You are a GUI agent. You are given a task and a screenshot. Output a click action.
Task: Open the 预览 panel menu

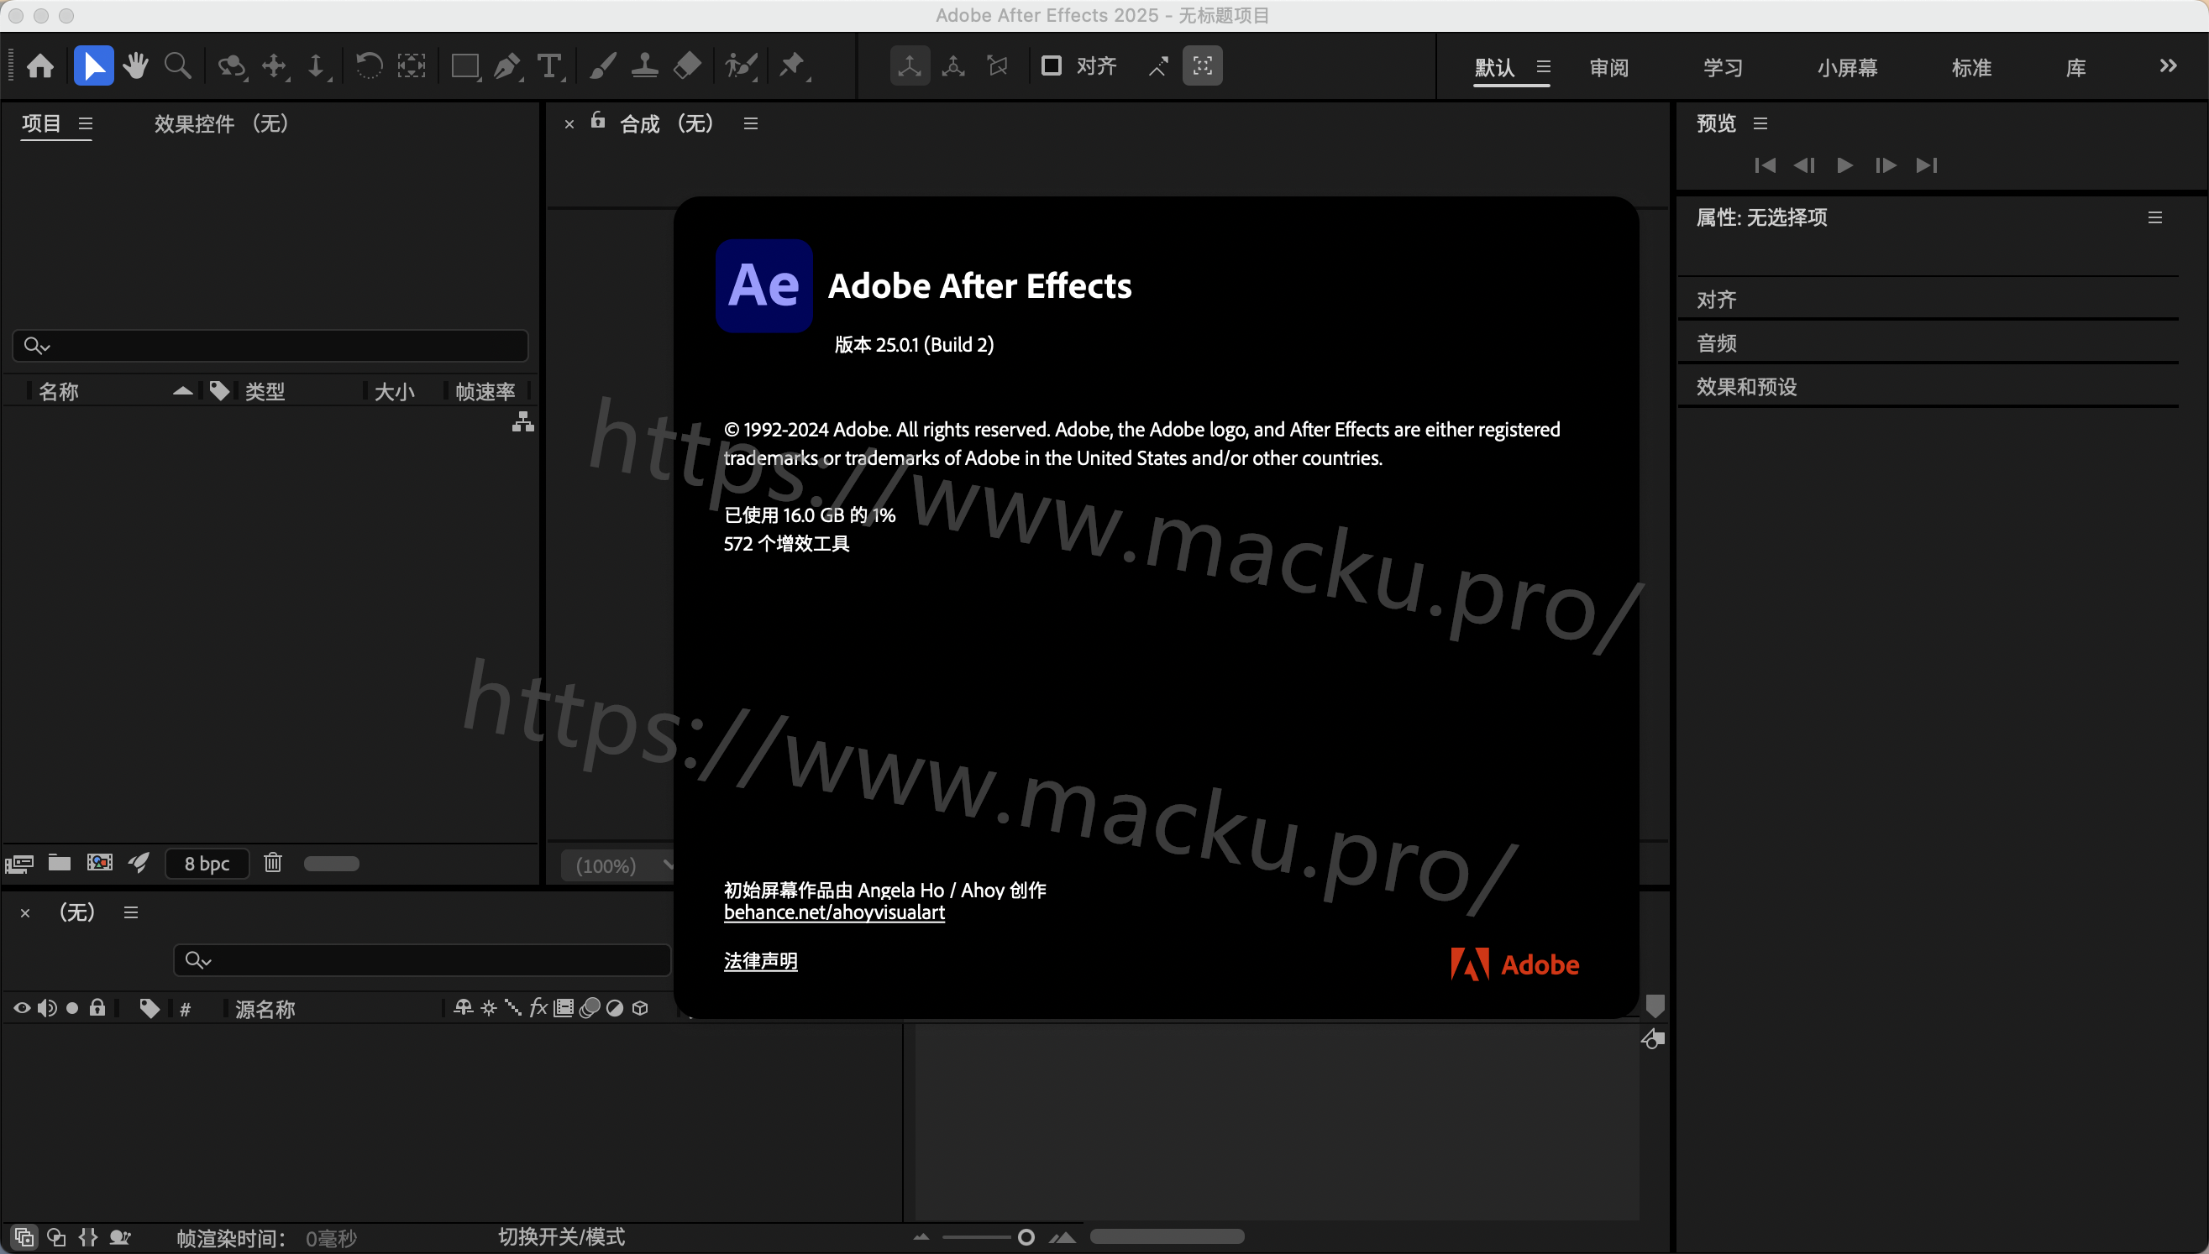(1760, 124)
